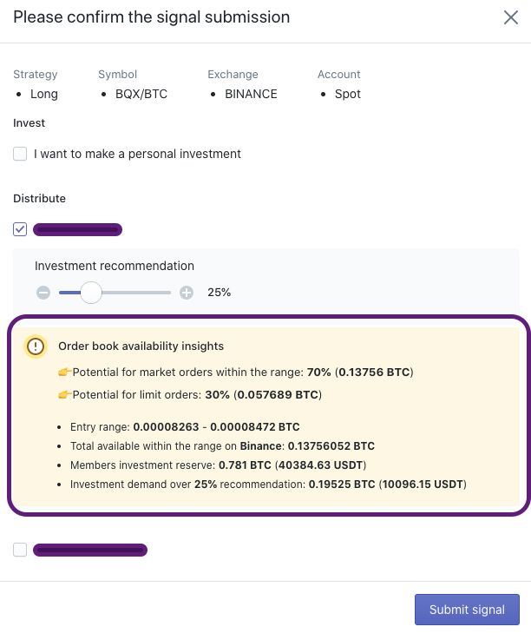531x633 pixels.
Task: Click the plus icon to increase investment recommendation
Action: coord(186,293)
